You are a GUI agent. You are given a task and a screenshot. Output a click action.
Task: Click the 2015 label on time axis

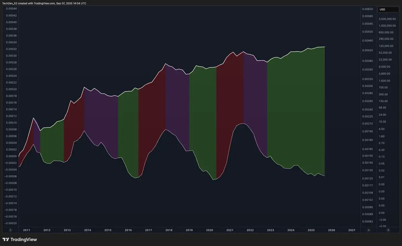click(x=108, y=230)
